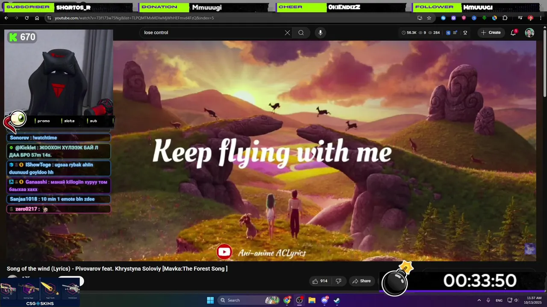Click the CSGO Skins banner
547x307 pixels.
[x=40, y=293]
